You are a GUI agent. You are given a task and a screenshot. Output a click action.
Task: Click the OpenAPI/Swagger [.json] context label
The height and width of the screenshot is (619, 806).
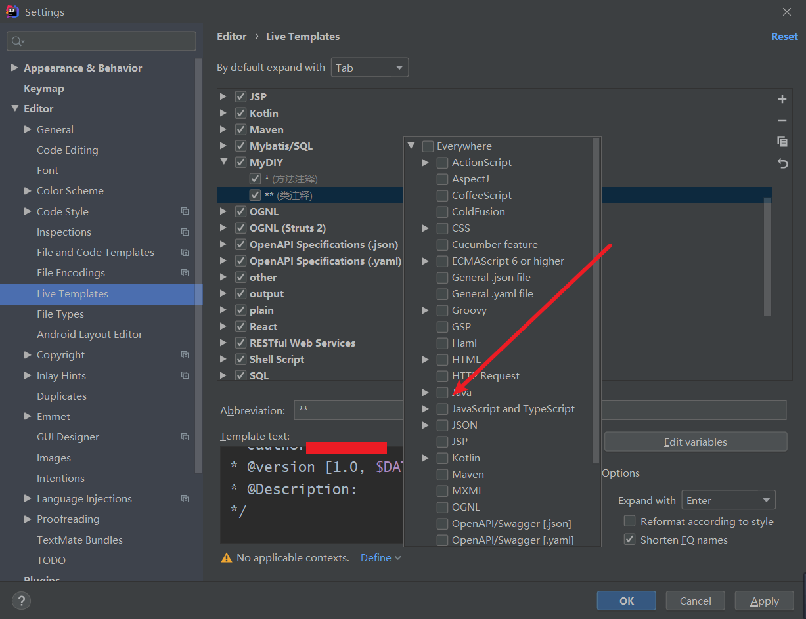[x=511, y=524]
